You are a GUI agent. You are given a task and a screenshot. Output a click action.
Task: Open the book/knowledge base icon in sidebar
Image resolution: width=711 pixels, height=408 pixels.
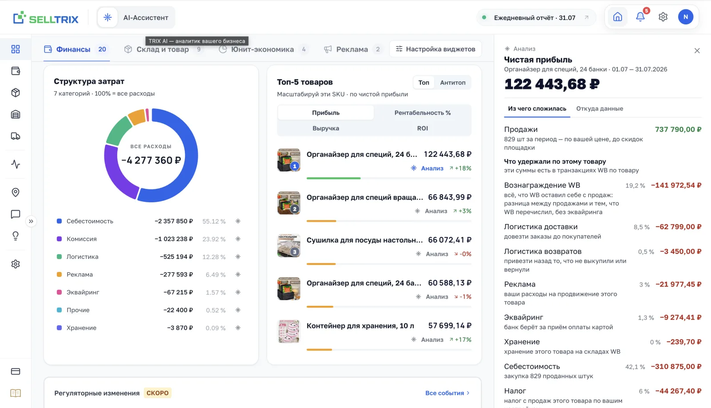coord(16,393)
